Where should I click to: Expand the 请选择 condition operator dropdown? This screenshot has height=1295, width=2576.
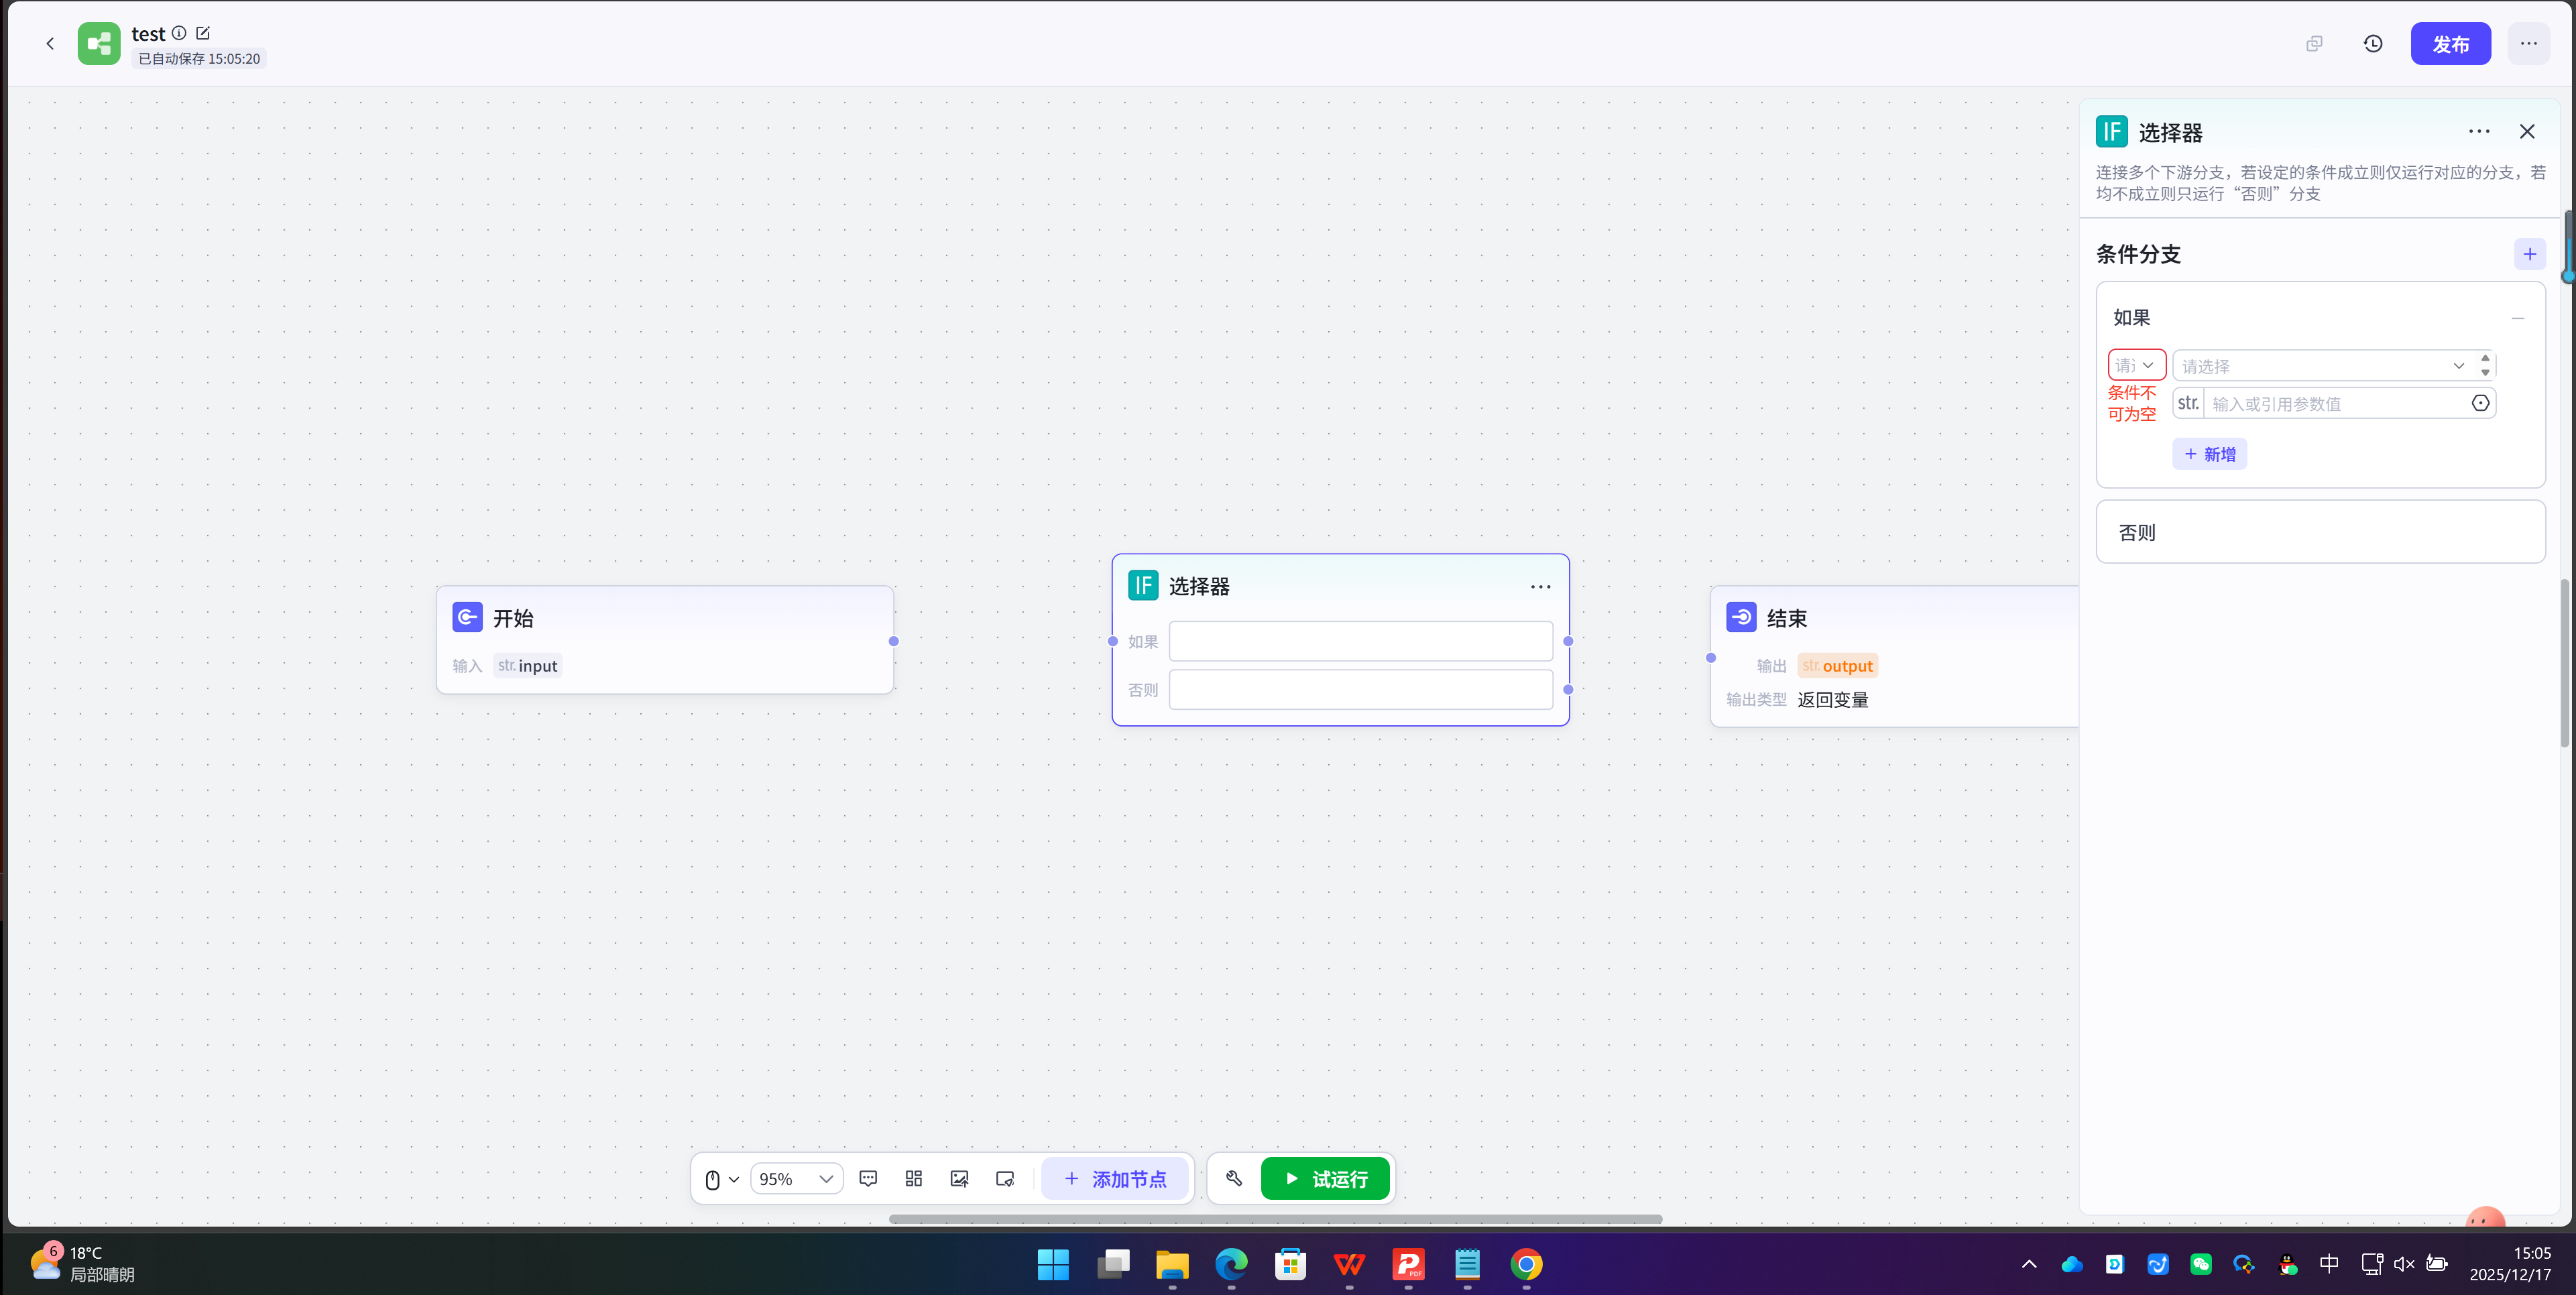pyautogui.click(x=2320, y=366)
